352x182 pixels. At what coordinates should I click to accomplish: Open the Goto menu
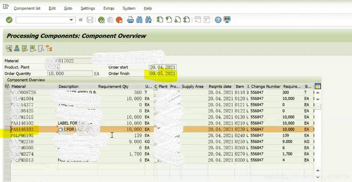pos(68,8)
